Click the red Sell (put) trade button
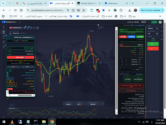166x125 pixels. 153,49
